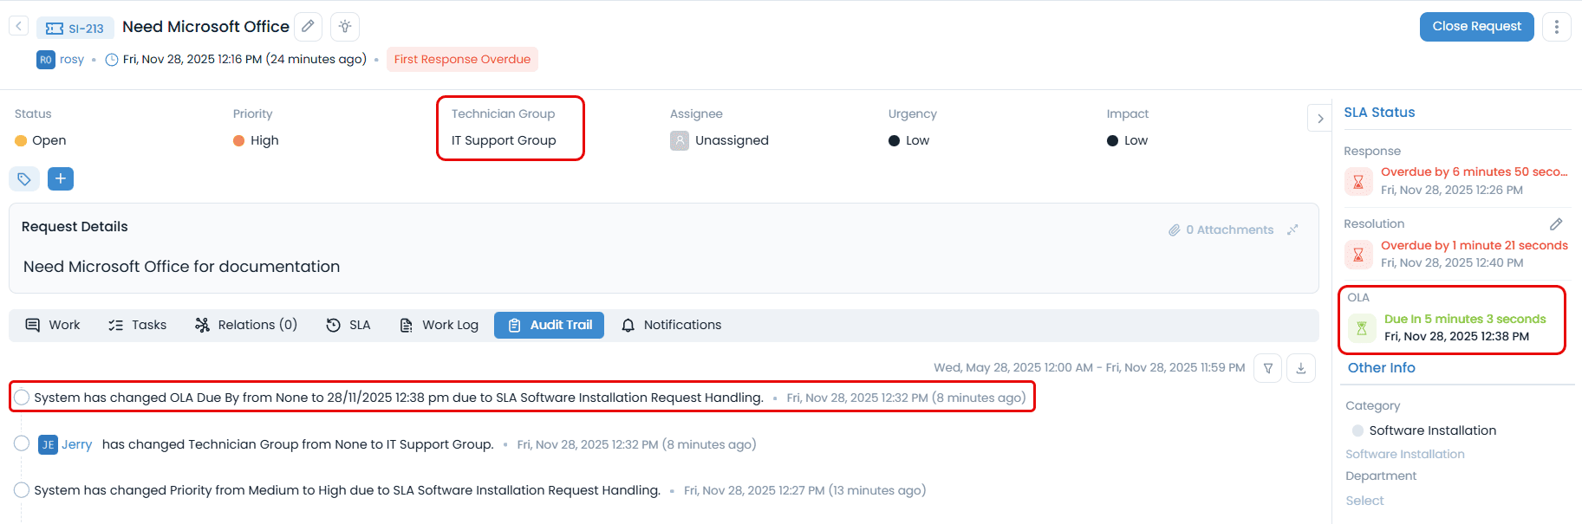This screenshot has height=524, width=1582.
Task: Open the Work Log tab
Action: (x=439, y=325)
